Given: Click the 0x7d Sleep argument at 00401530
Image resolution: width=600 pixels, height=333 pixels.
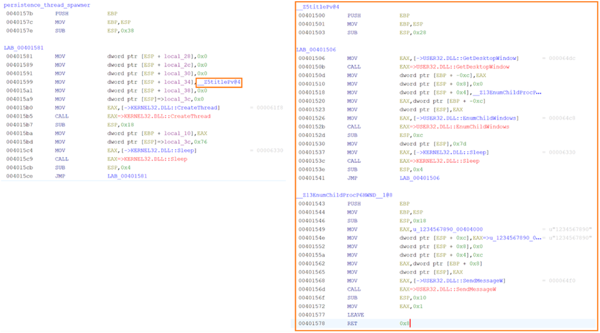Looking at the screenshot, I should 460,144.
